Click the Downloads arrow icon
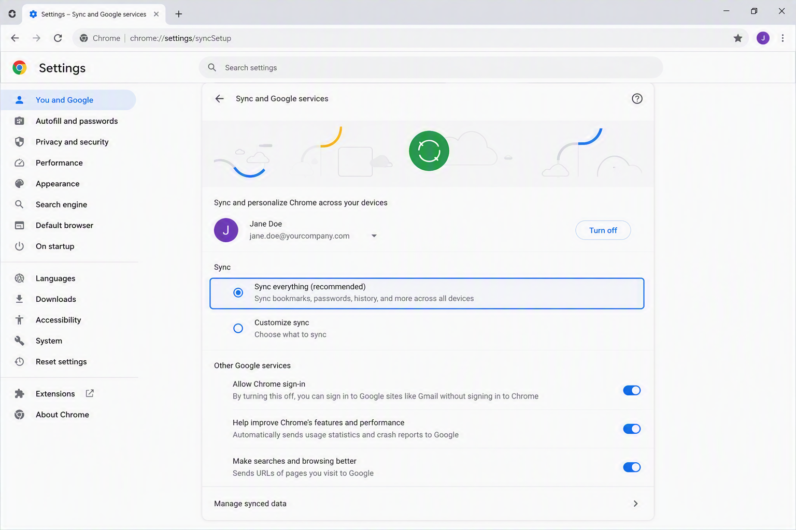This screenshot has height=530, width=796. 19,299
